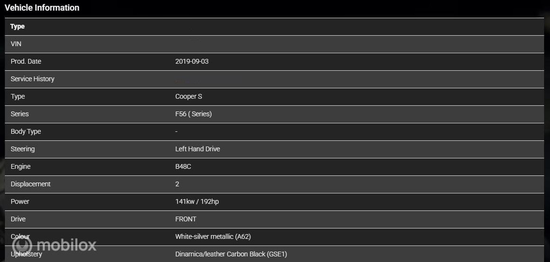This screenshot has height=262, width=550.
Task: Click the 141kw / 192hp power value
Action: pyautogui.click(x=197, y=201)
